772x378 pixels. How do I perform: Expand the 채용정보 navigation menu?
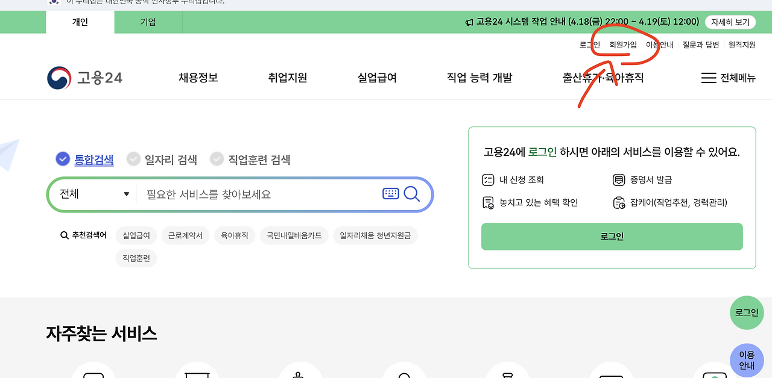click(198, 78)
